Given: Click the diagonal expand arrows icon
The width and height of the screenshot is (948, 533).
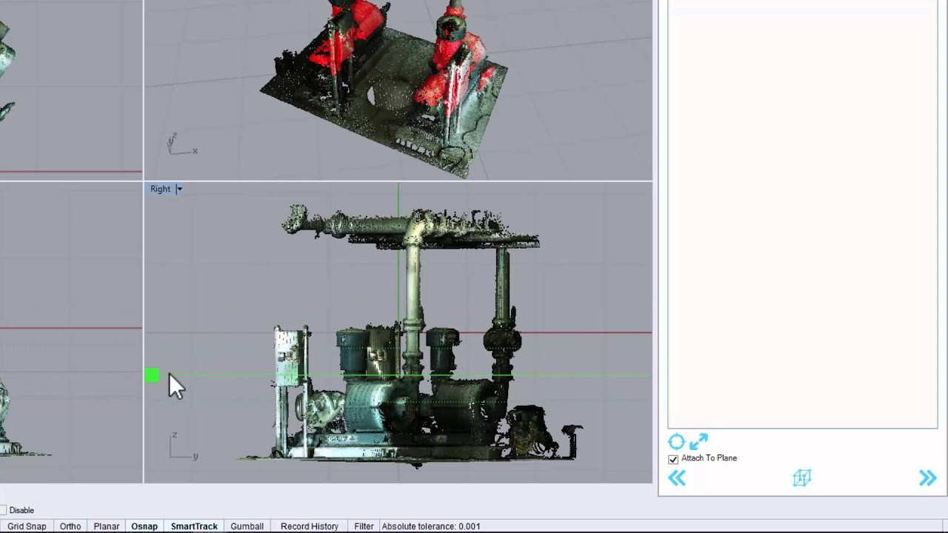Looking at the screenshot, I should tap(698, 442).
